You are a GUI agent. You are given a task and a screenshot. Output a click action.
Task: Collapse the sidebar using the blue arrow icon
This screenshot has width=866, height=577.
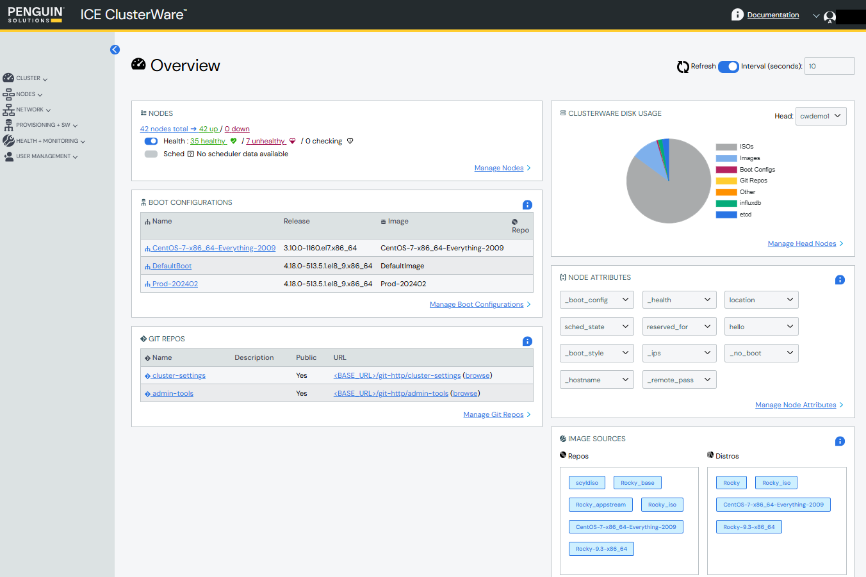point(115,49)
